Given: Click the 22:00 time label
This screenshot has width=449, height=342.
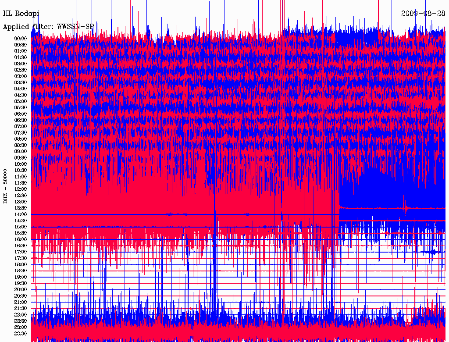Looking at the screenshot, I should [21, 315].
